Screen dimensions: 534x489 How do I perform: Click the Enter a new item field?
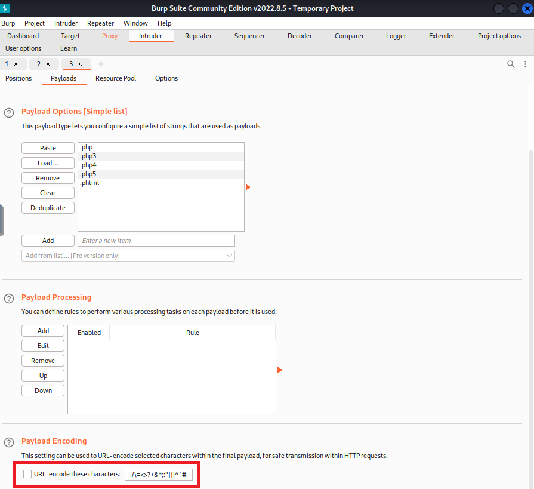pos(156,241)
